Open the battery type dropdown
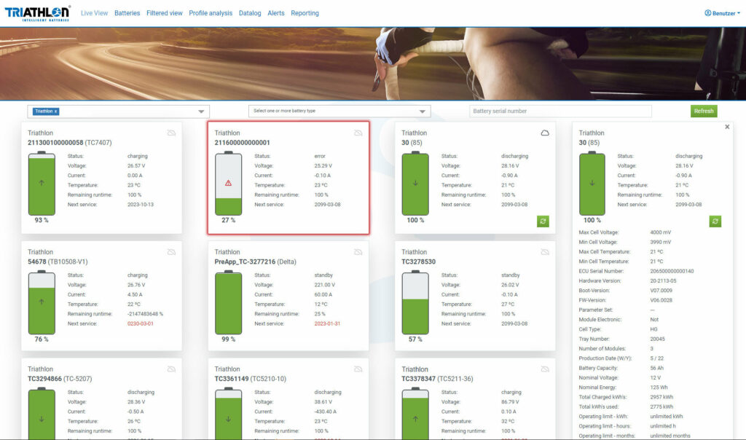Viewport: 746px width, 440px height. click(x=339, y=111)
